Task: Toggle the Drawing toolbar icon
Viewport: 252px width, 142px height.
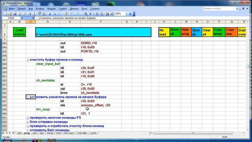Action: [112, 14]
